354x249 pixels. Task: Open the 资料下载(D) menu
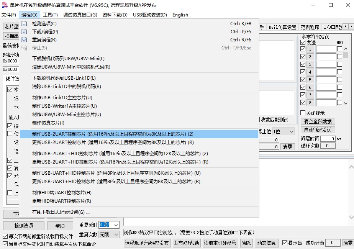(x=115, y=15)
